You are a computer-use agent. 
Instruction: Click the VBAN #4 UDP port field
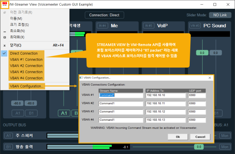(197, 120)
